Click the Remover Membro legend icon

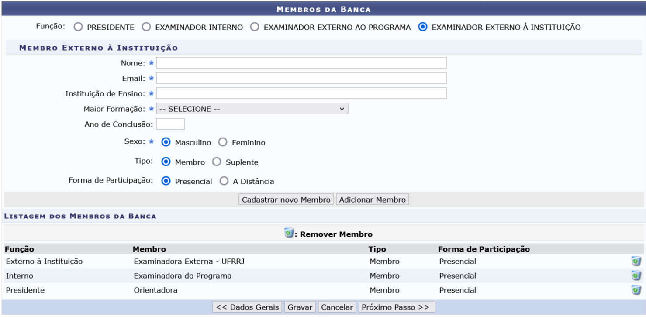[289, 233]
